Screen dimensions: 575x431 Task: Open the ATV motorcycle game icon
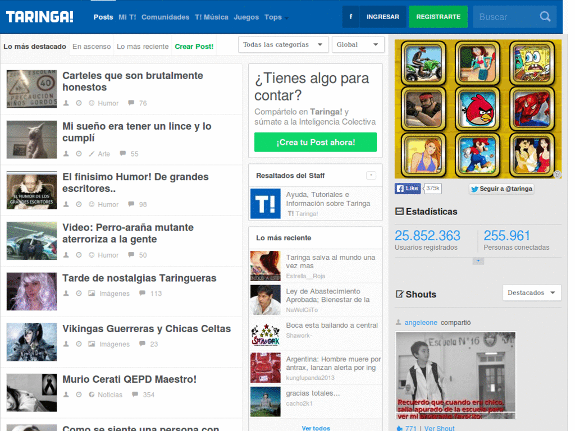tap(423, 63)
